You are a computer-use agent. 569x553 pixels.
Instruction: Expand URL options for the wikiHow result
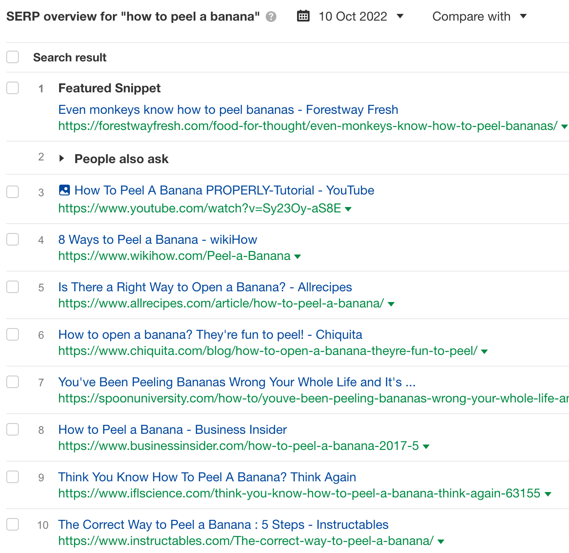point(297,256)
